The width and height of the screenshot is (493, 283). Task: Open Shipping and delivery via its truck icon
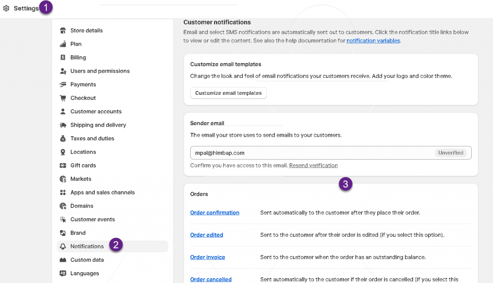pos(63,125)
